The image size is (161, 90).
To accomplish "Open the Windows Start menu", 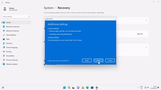I will [x=64, y=87].
